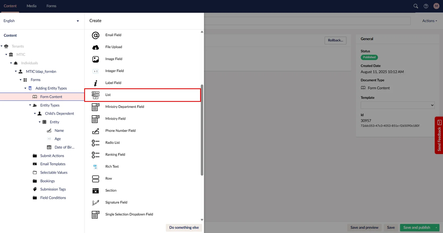The width and height of the screenshot is (443, 233).
Task: Click the search magnifier icon
Action: pyautogui.click(x=416, y=6)
